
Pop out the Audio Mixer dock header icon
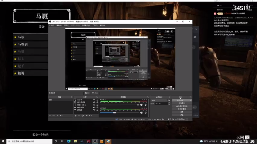[x=148, y=97]
